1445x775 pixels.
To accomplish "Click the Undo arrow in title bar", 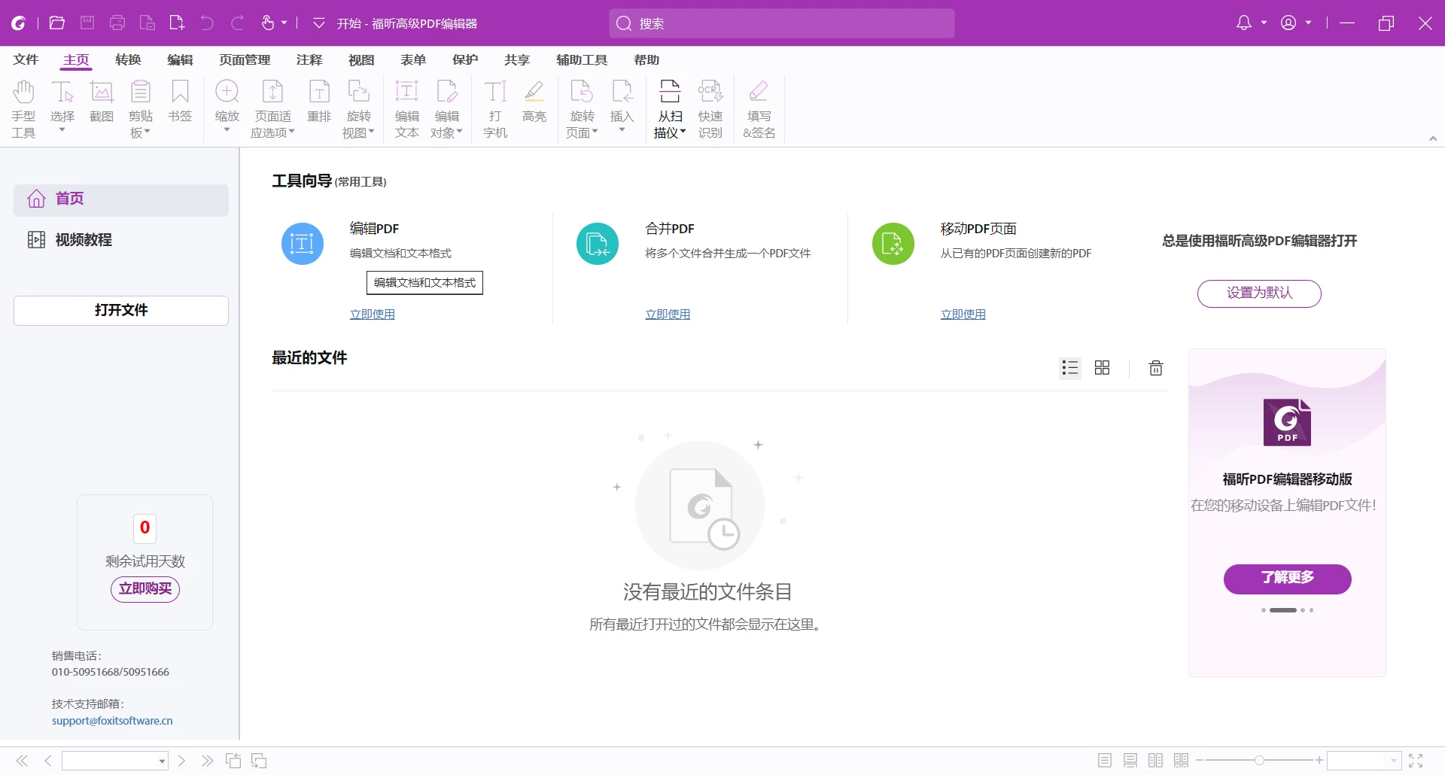I will pyautogui.click(x=207, y=23).
